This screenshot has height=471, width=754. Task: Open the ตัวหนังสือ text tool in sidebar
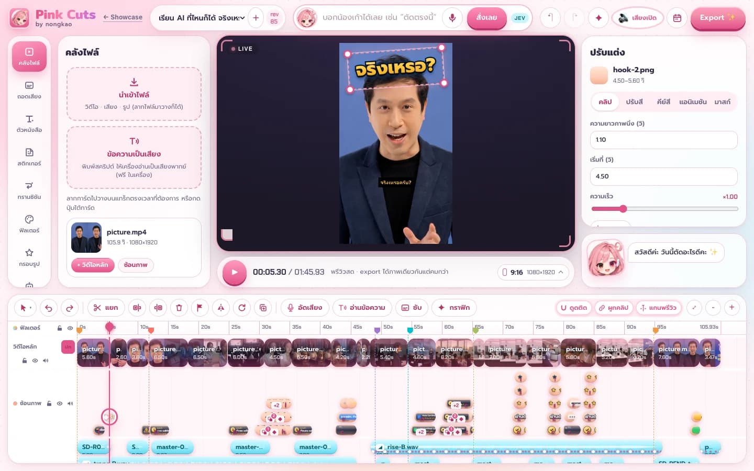(29, 124)
